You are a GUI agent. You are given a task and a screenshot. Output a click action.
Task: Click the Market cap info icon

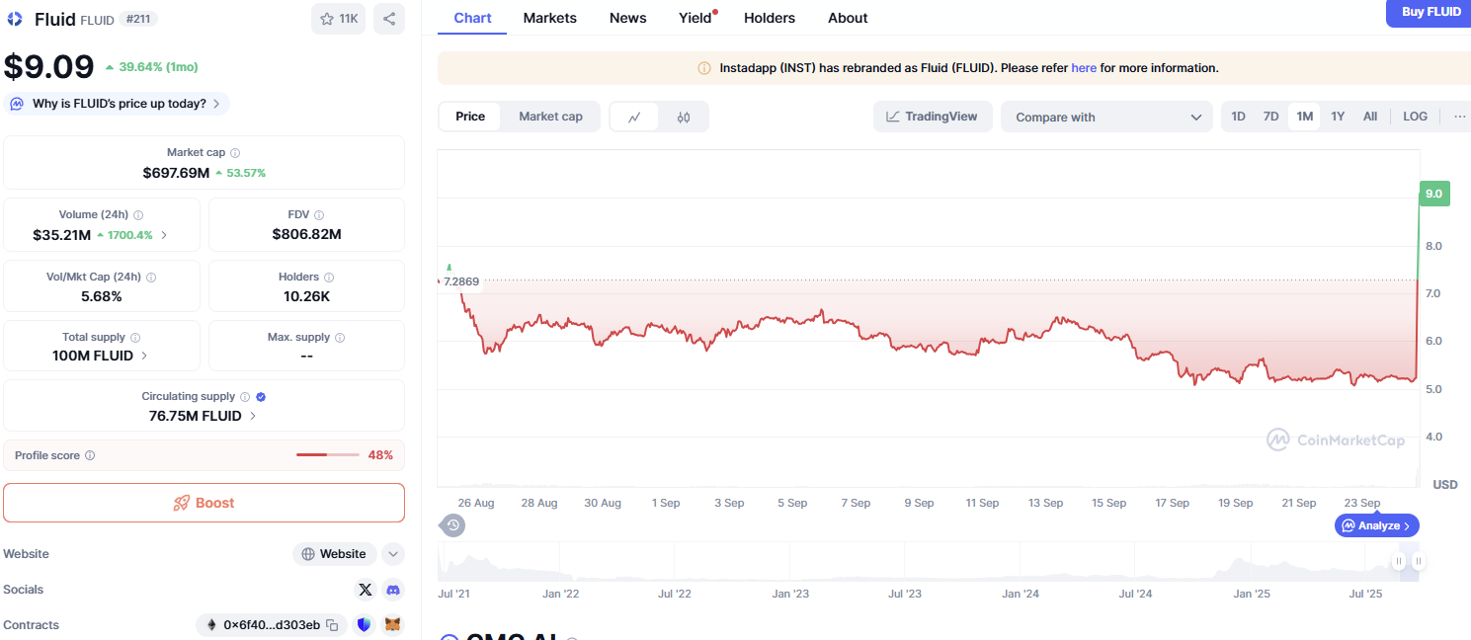[235, 153]
